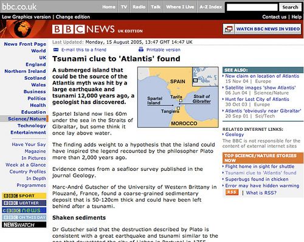Open 'Superbugs found in chicken' story
This screenshot has height=242, width=304.
pos(257,179)
